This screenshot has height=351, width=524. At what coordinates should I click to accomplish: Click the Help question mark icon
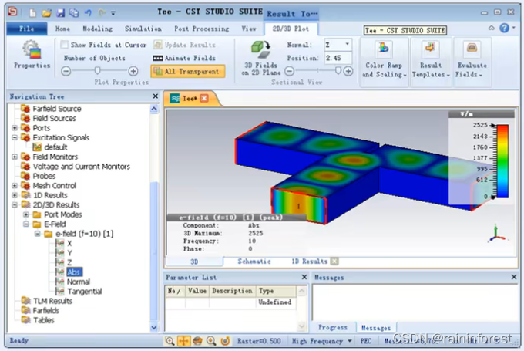[504, 28]
